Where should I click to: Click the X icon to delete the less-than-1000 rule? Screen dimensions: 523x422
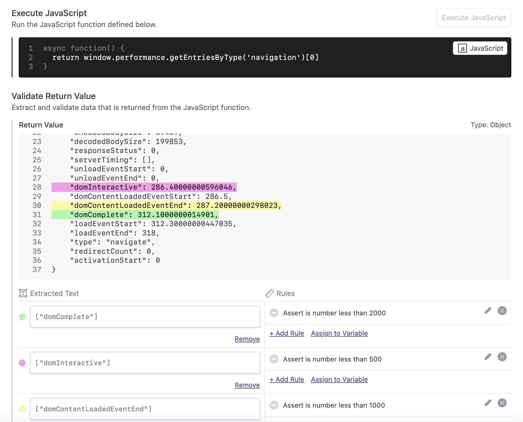(x=503, y=403)
